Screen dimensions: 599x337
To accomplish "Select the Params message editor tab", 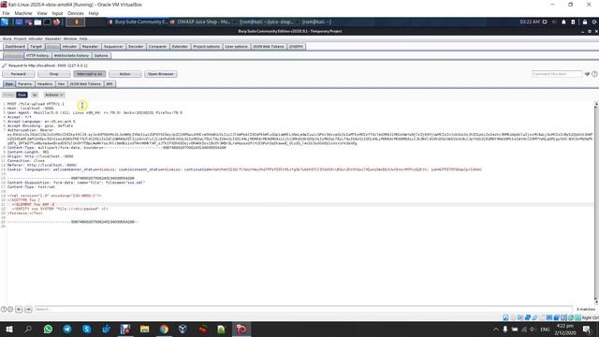I will (25, 84).
